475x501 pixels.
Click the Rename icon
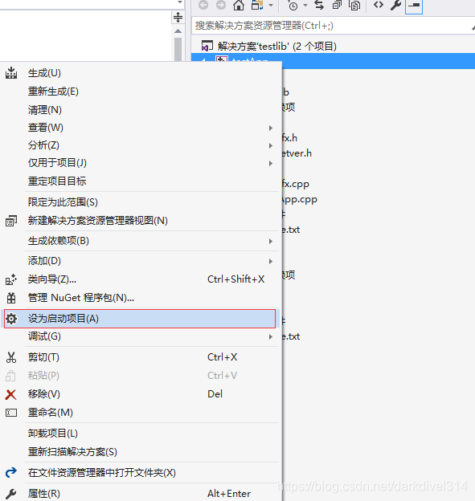[11, 413]
